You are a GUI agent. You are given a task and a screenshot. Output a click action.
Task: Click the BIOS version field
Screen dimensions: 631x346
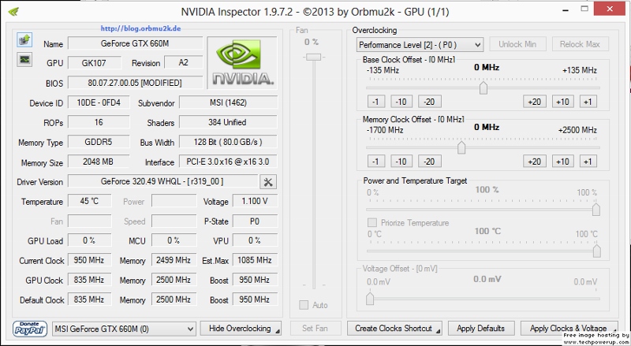pyautogui.click(x=135, y=83)
